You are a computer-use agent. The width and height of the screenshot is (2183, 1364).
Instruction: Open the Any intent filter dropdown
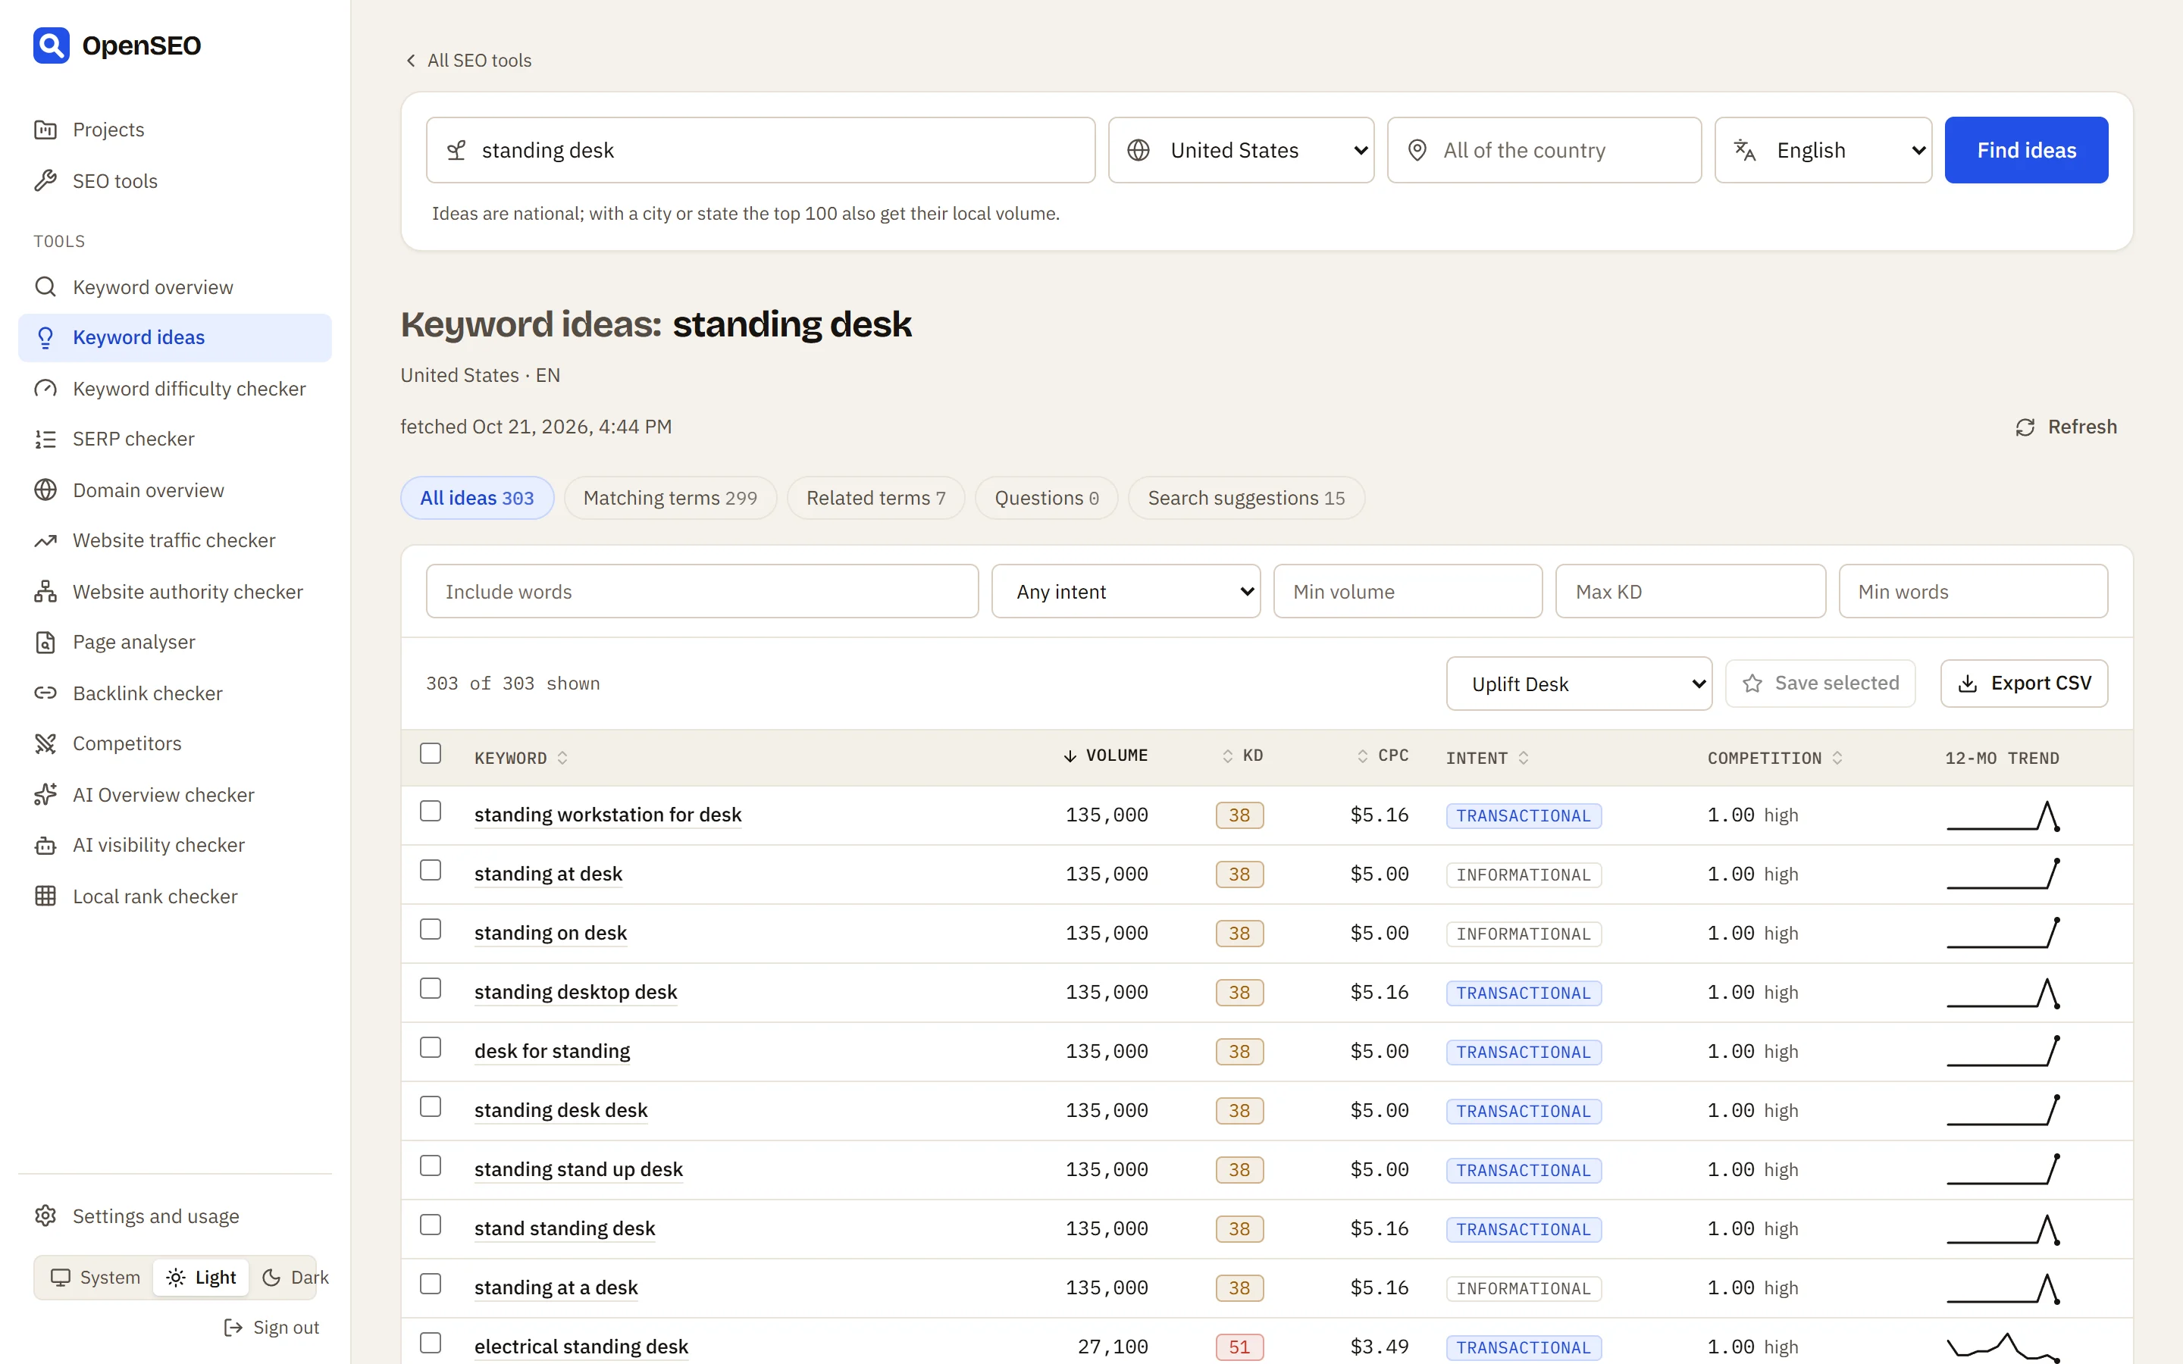pyautogui.click(x=1126, y=592)
